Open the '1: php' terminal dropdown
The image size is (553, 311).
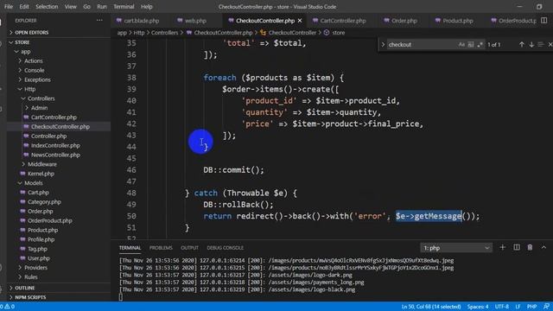[456, 248]
